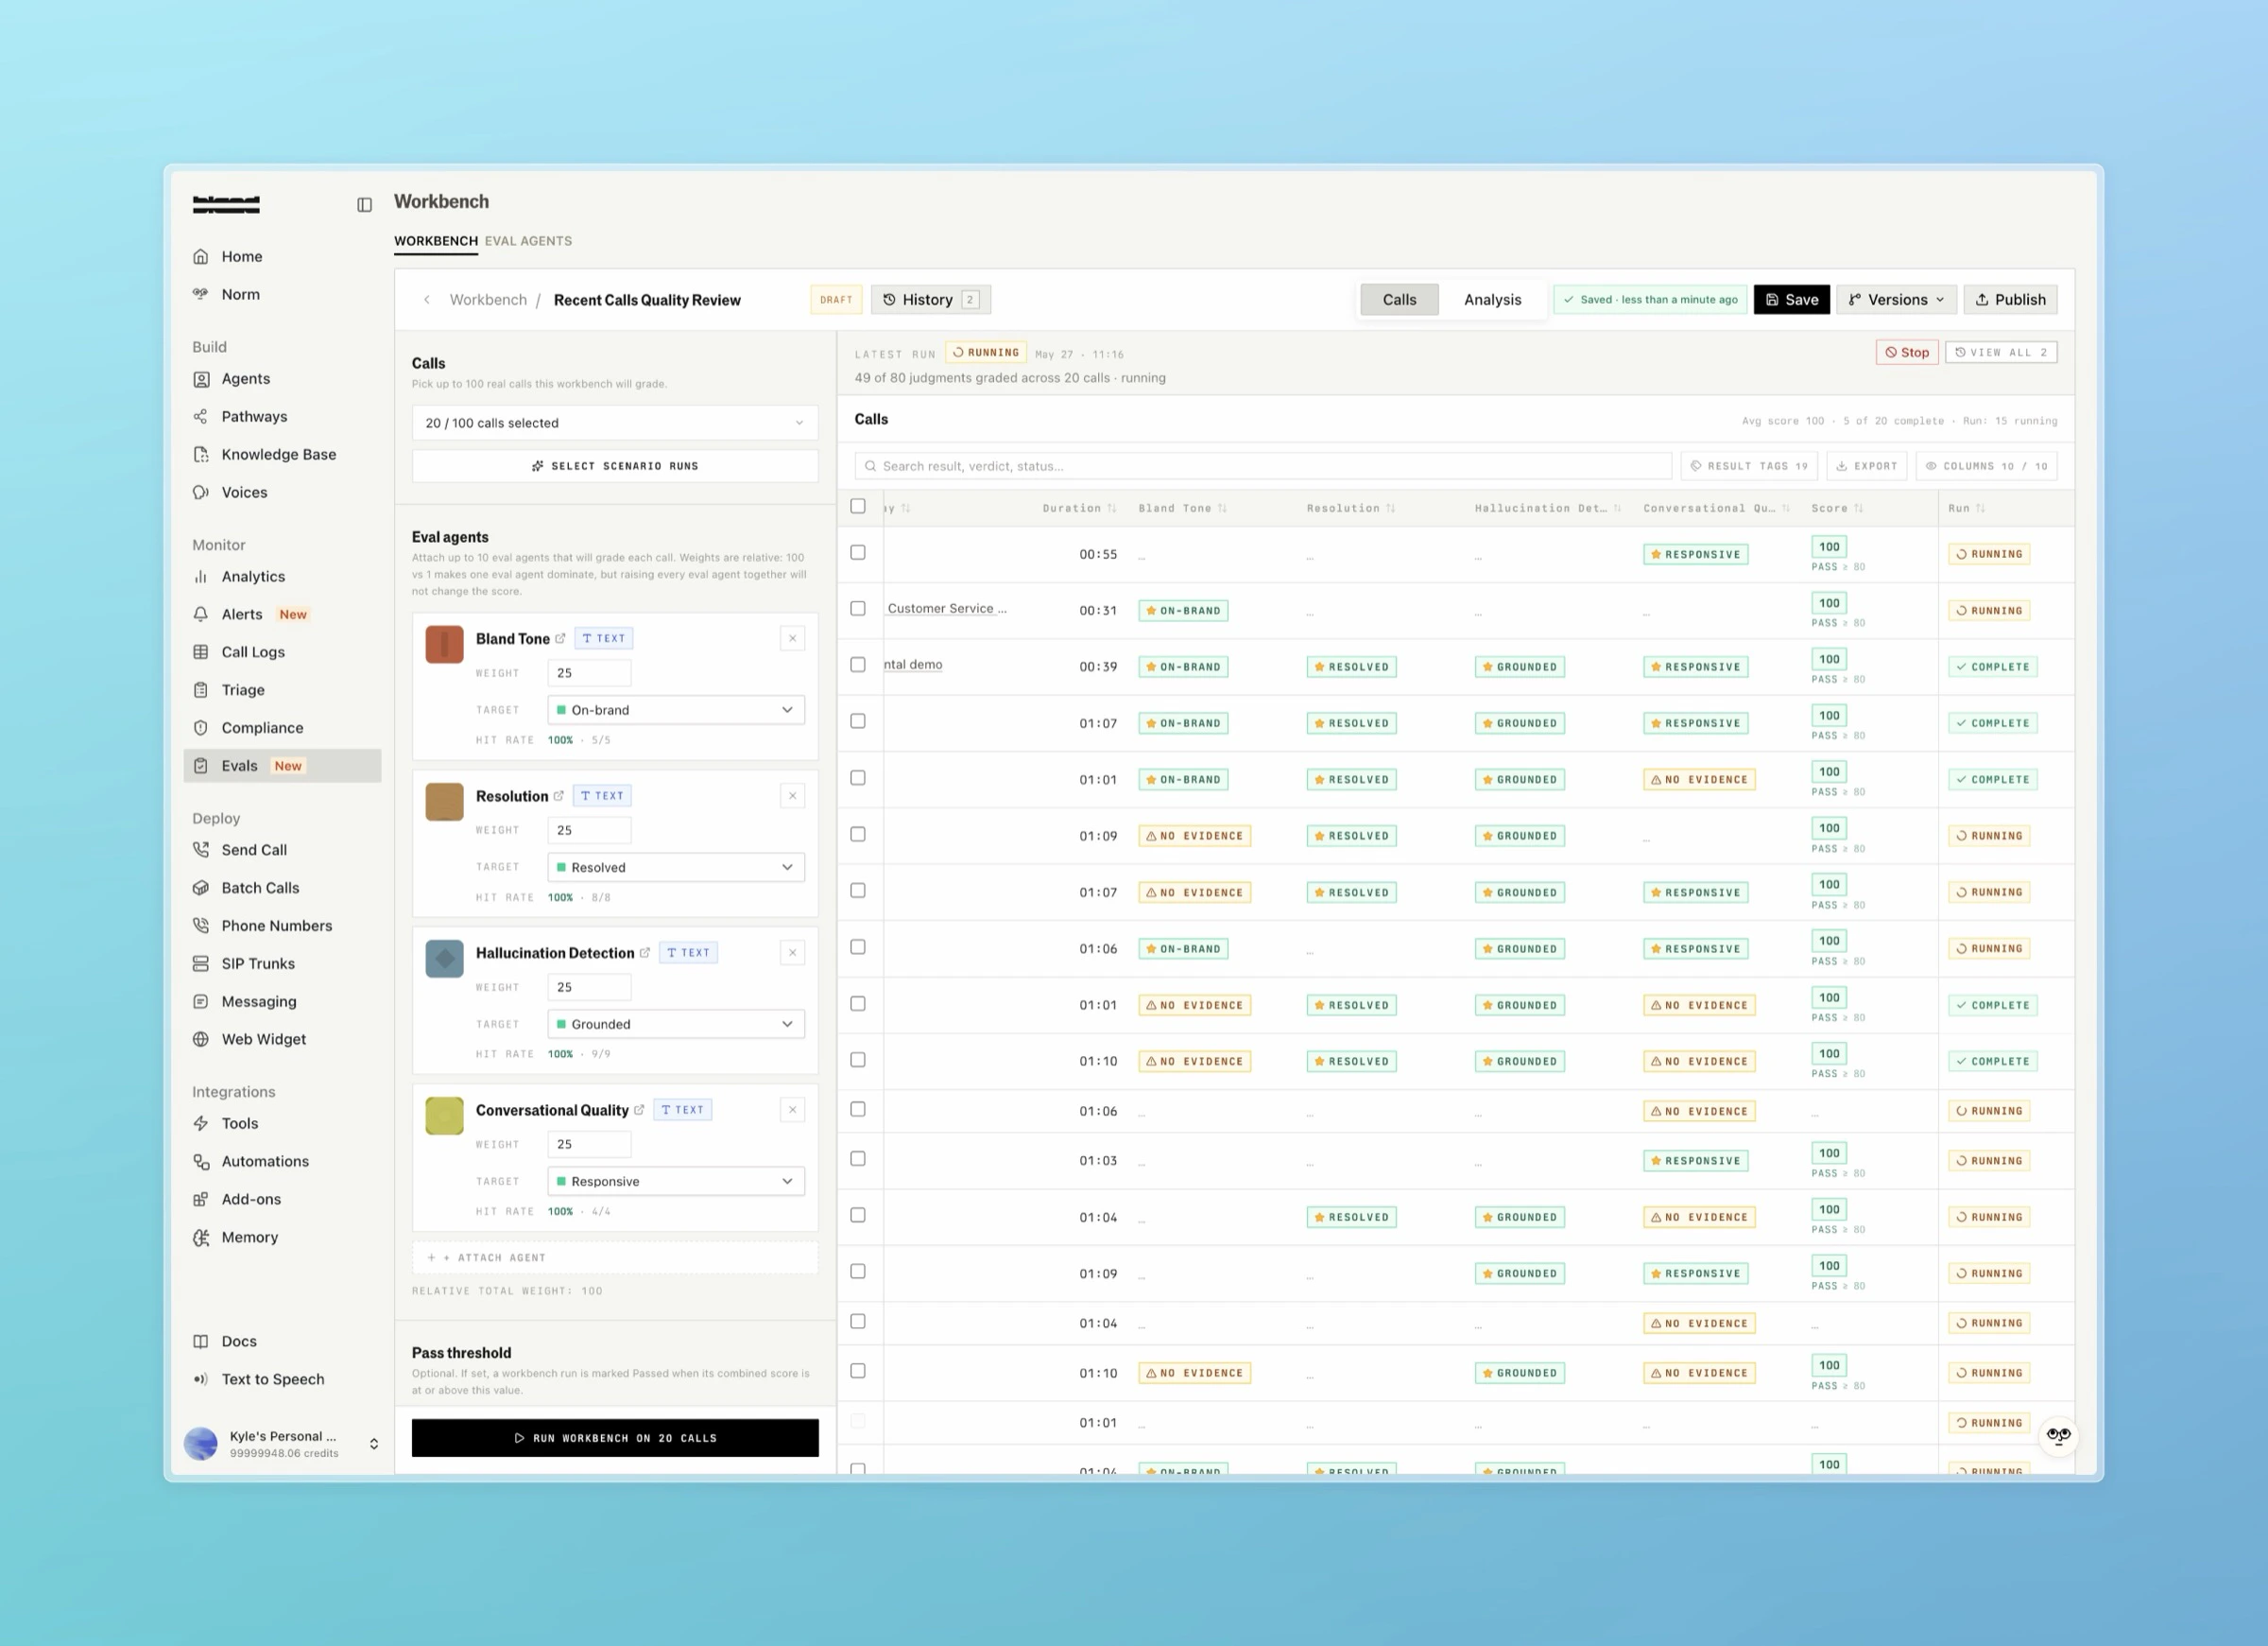Go back using the breadcrumb arrow
Screen dimensions: 2268x1646
click(x=427, y=301)
